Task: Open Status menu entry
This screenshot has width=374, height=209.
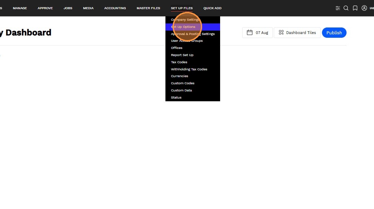Action: (x=193, y=98)
